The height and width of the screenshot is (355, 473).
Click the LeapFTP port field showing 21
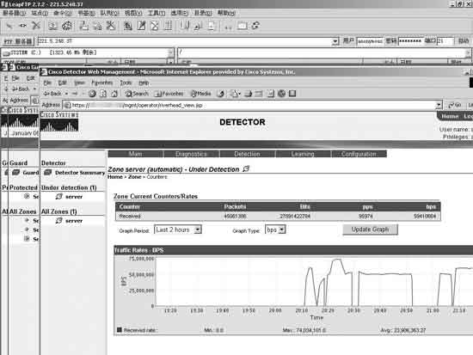point(445,41)
